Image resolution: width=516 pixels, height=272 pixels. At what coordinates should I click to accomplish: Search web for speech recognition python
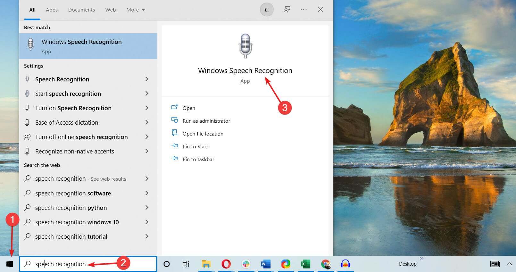[x=88, y=208]
